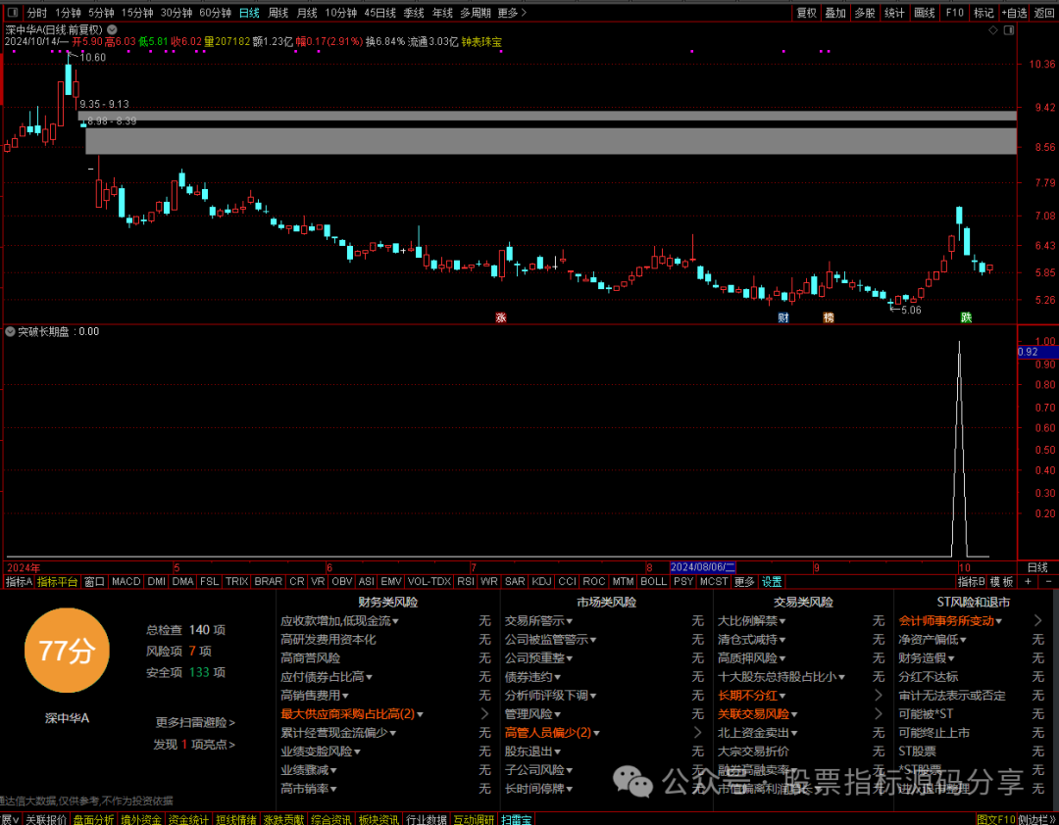Click the 日线 label at axis right
1059x825 pixels.
[1037, 567]
